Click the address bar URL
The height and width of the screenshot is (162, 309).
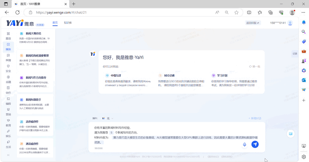[61, 12]
